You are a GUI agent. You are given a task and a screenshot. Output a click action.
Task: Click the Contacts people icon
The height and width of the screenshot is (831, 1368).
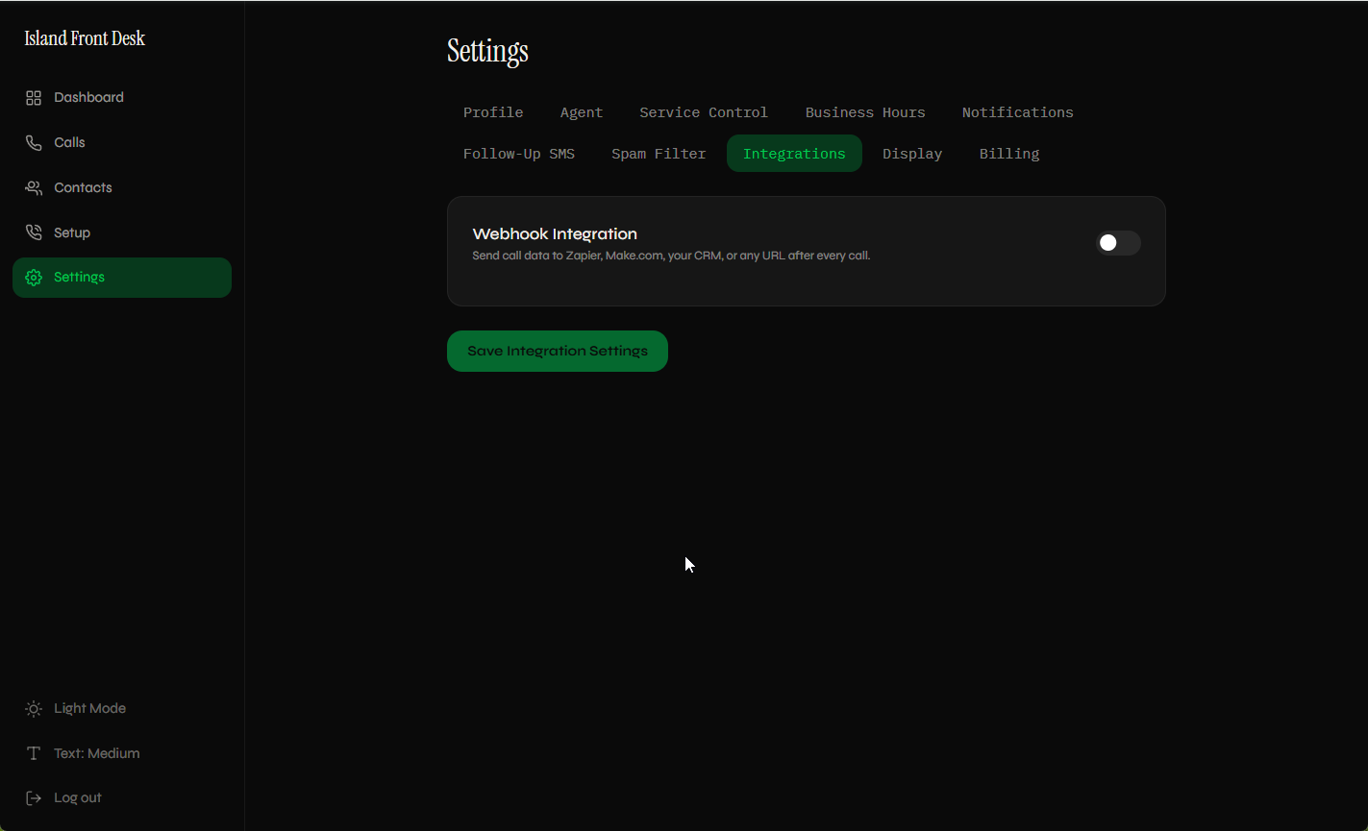coord(33,187)
